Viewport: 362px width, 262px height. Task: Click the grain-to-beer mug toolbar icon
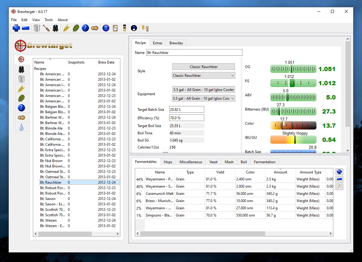(145, 28)
